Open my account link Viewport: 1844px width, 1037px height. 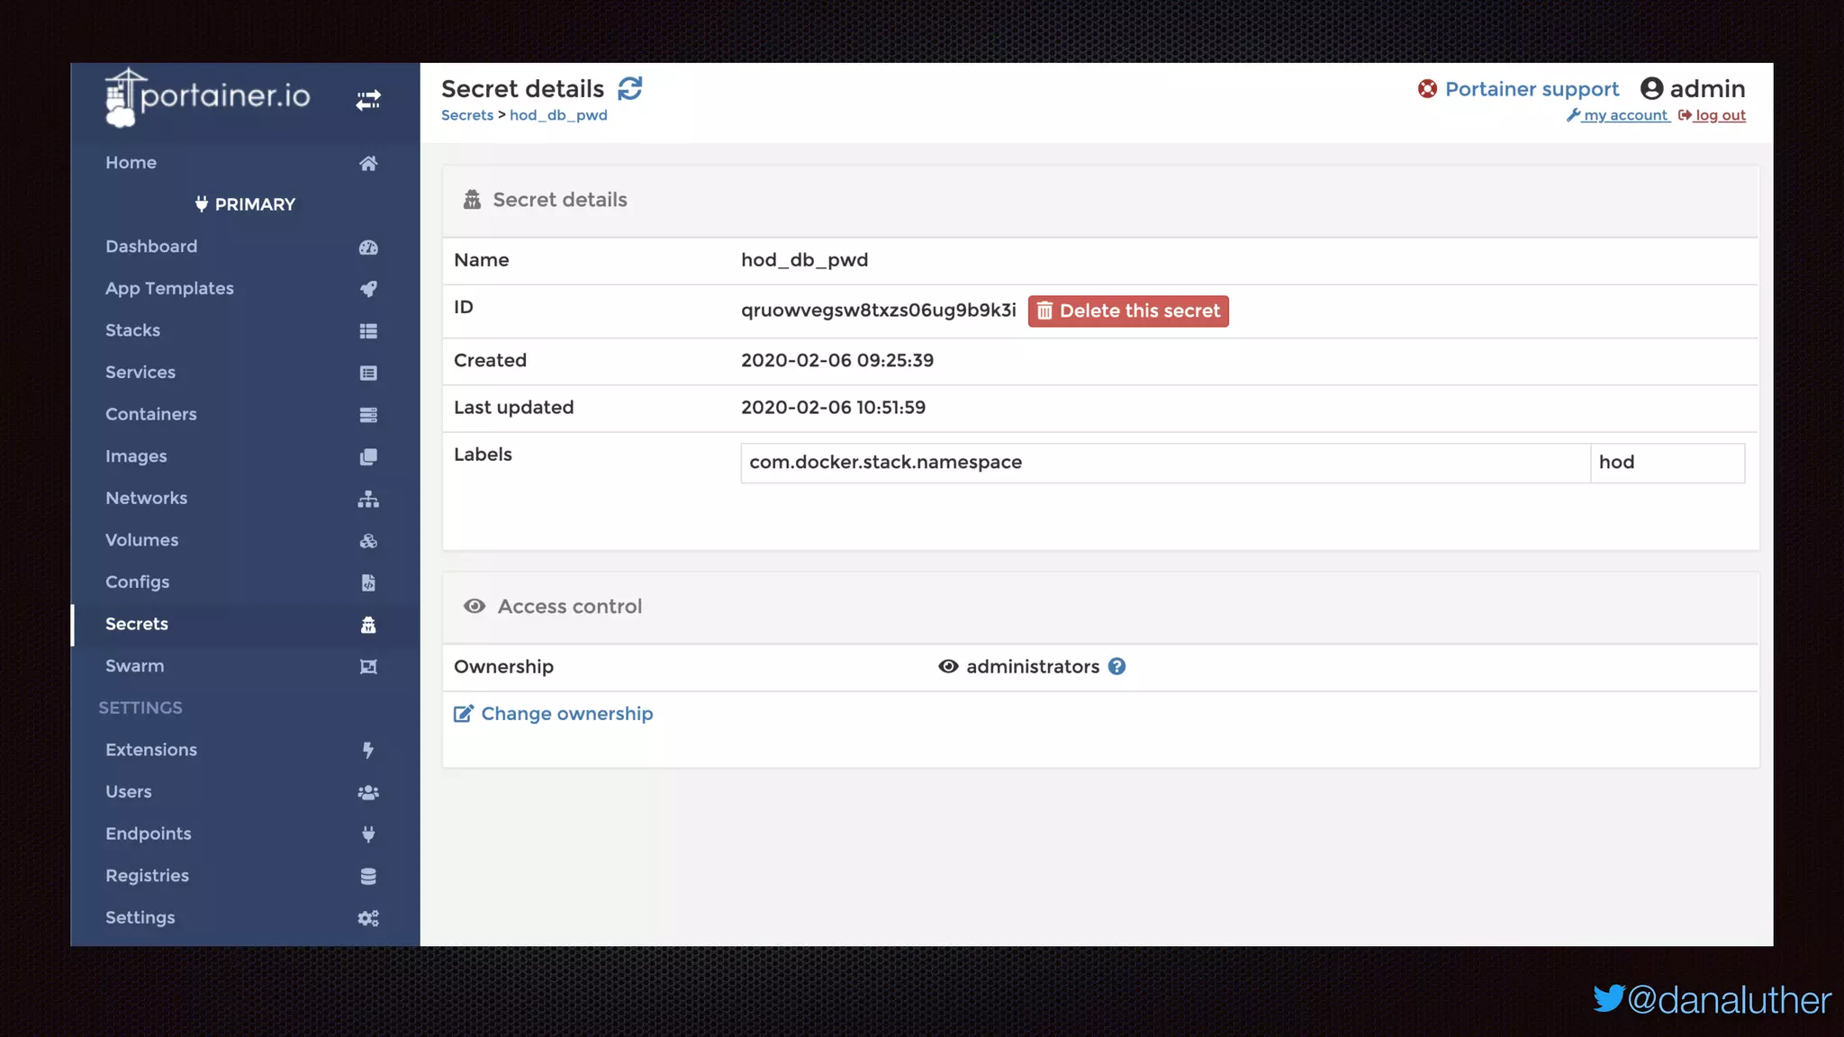tap(1625, 115)
